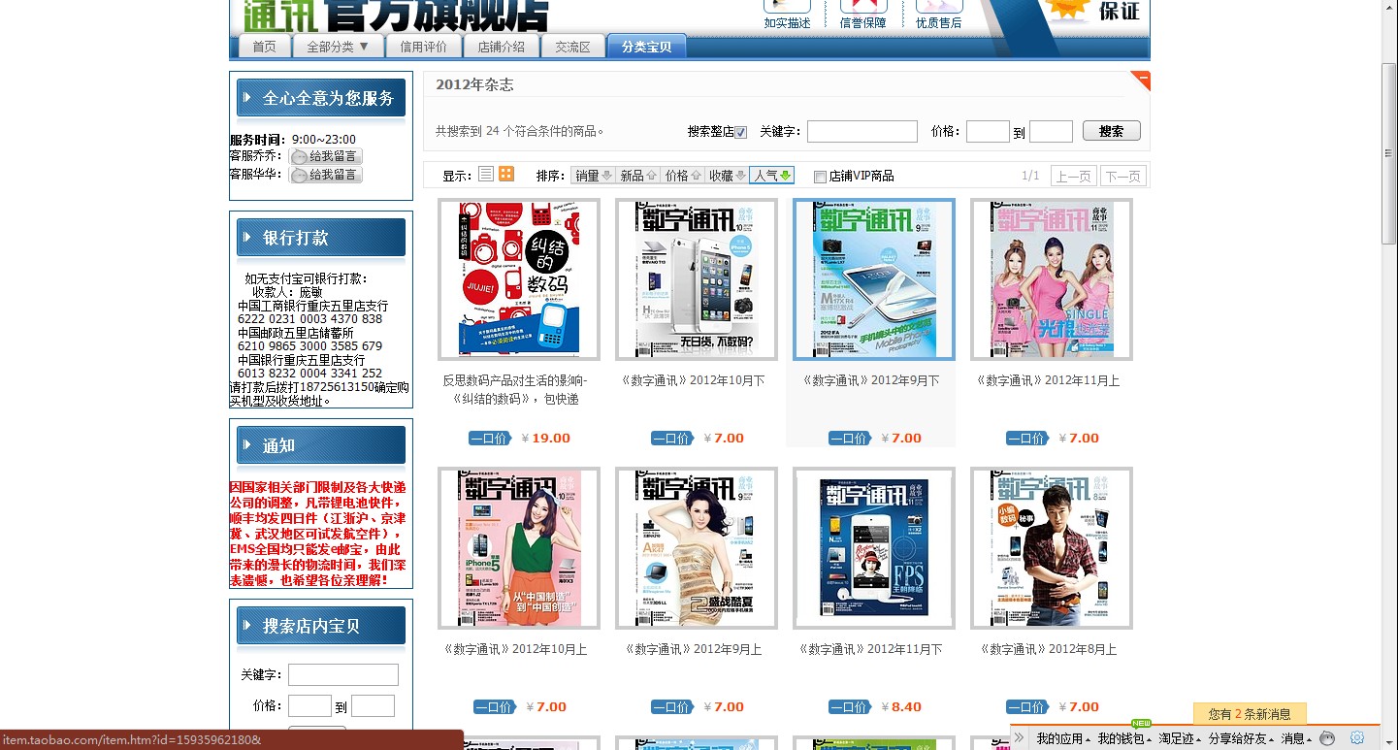Go to the 首页 tab
The image size is (1398, 750).
(x=264, y=47)
